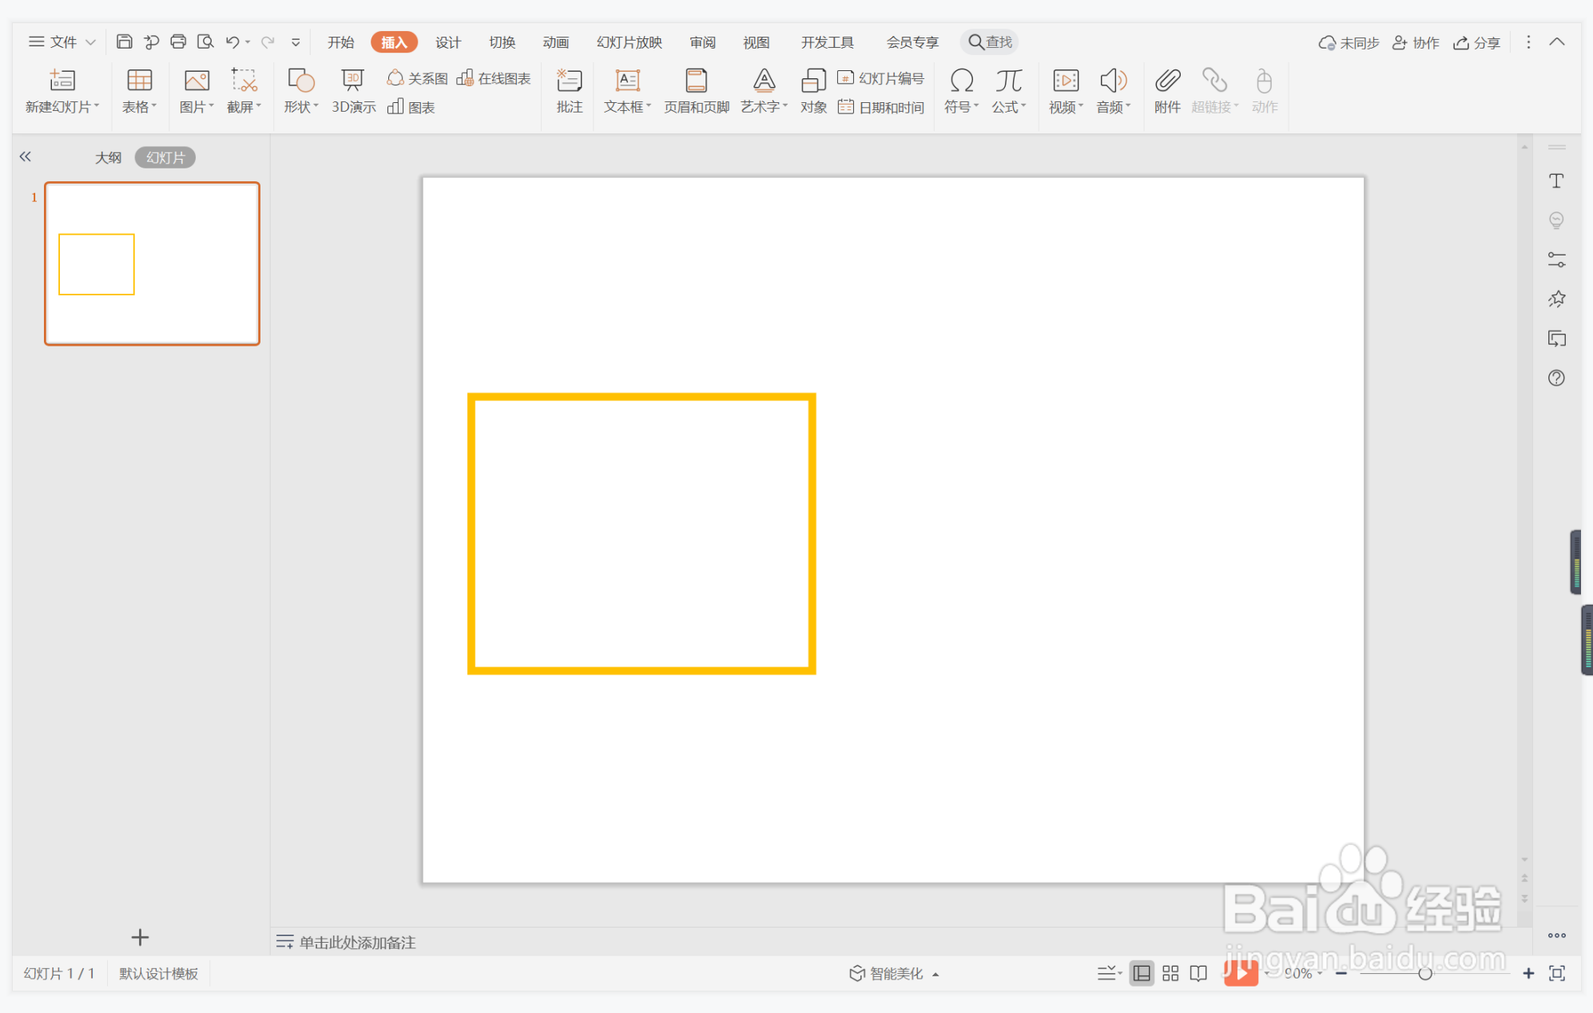Open the 设计 design tab

(447, 42)
